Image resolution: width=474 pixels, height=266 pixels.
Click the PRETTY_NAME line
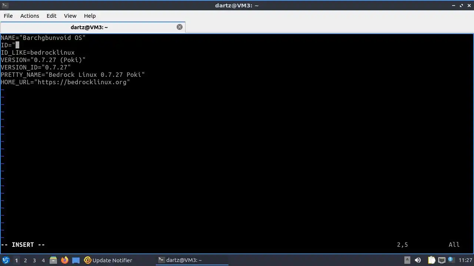pos(73,75)
